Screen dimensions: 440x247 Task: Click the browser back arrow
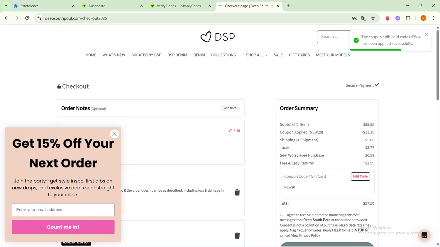click(6, 18)
